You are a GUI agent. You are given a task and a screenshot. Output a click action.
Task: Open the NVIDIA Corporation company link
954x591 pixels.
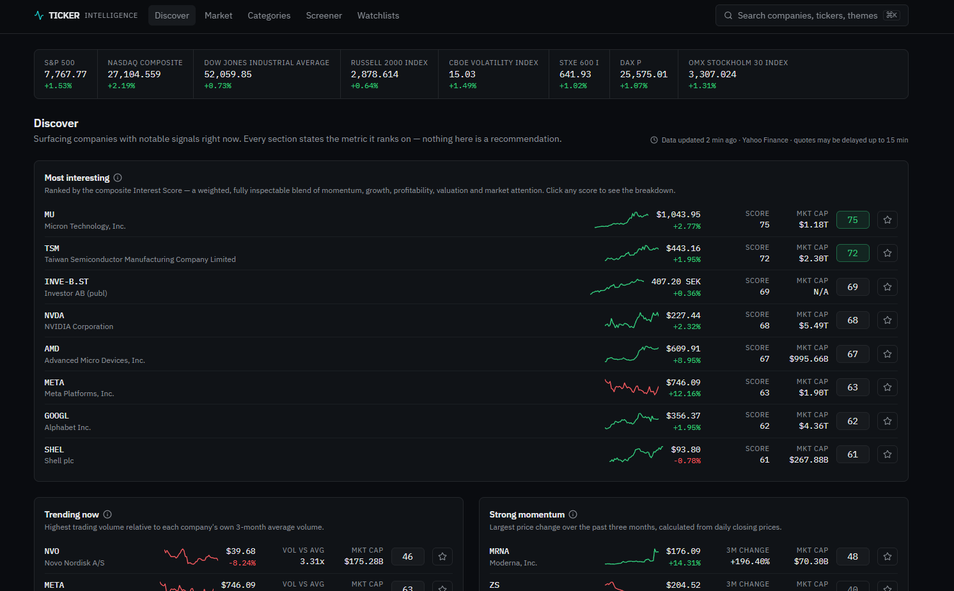click(79, 326)
